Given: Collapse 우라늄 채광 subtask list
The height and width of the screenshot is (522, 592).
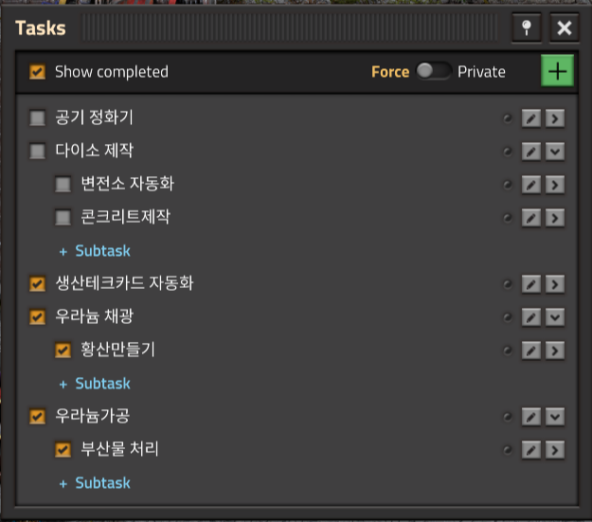Looking at the screenshot, I should click(x=555, y=317).
